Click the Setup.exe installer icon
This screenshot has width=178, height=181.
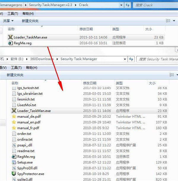[14, 162]
